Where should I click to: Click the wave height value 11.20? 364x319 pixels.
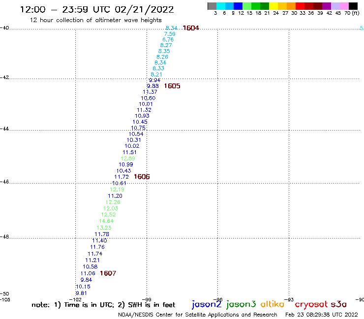pos(115,196)
